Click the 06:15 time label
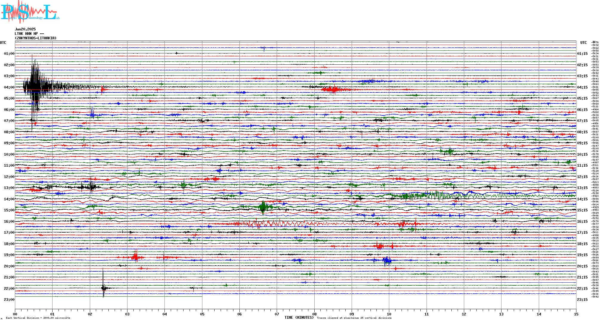 point(582,110)
